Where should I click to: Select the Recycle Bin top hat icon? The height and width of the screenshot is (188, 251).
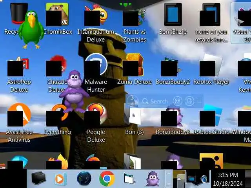(x=19, y=14)
